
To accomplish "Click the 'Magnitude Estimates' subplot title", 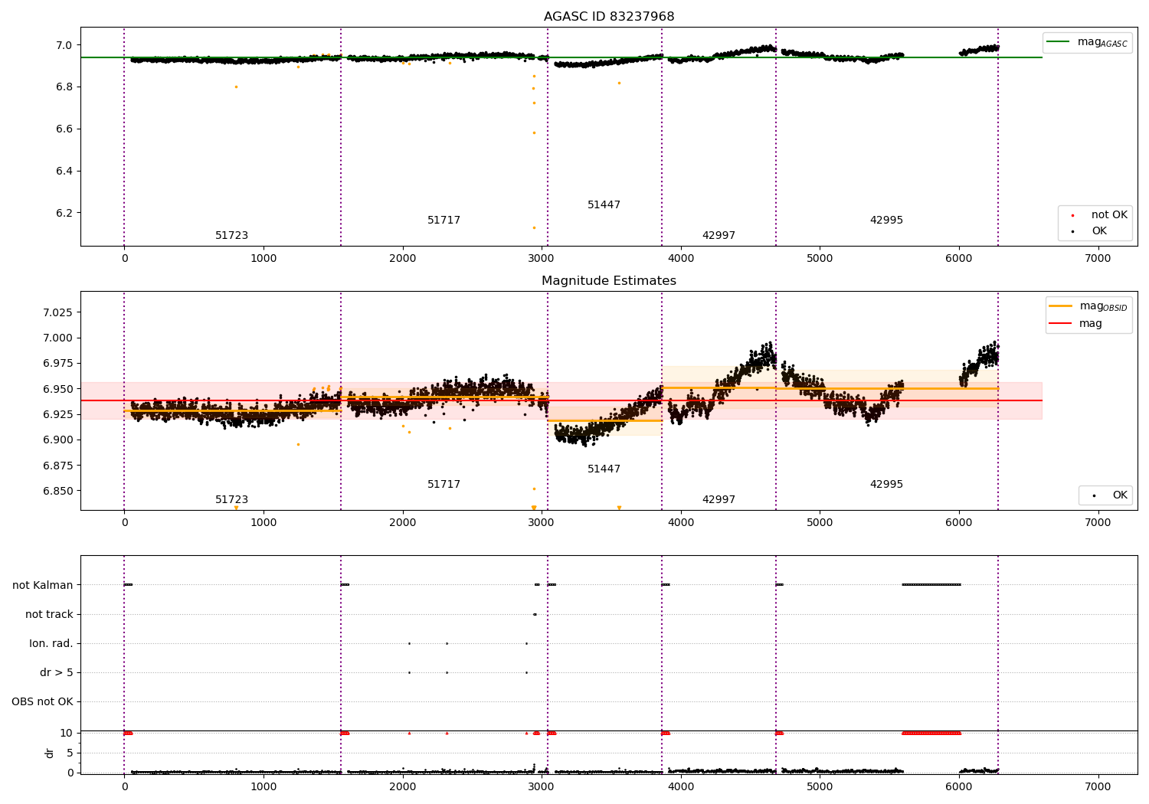I will point(609,281).
